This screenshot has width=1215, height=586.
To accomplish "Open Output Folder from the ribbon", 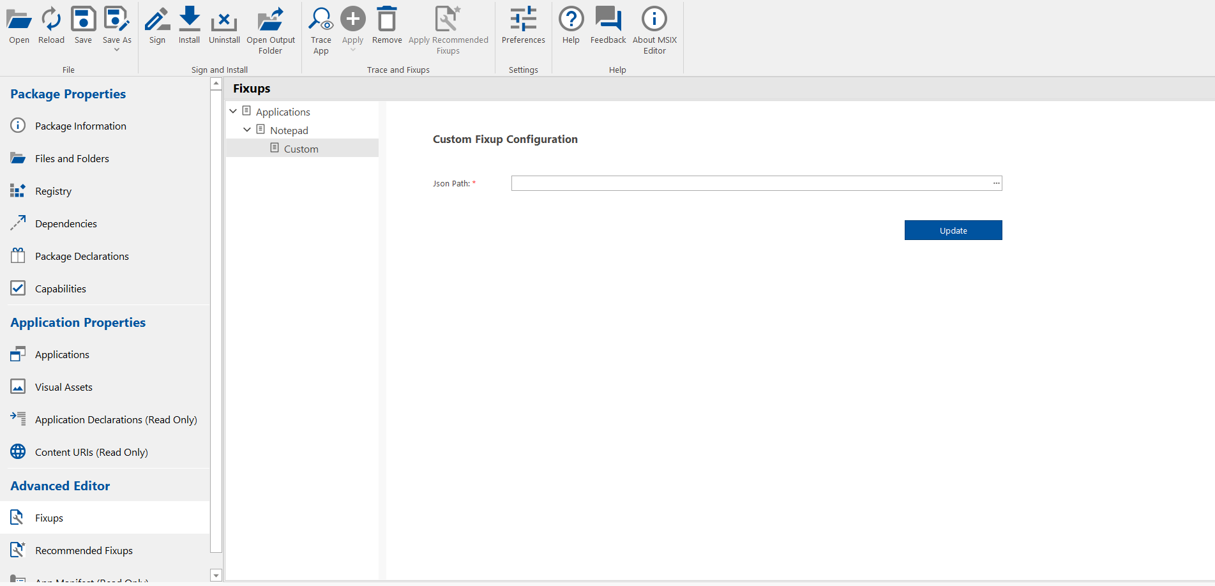I will point(271,20).
